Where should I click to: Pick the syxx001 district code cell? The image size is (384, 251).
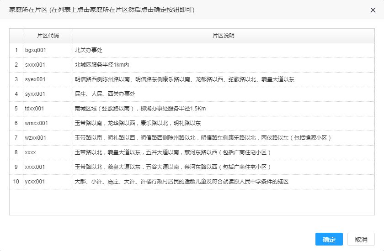[35, 94]
